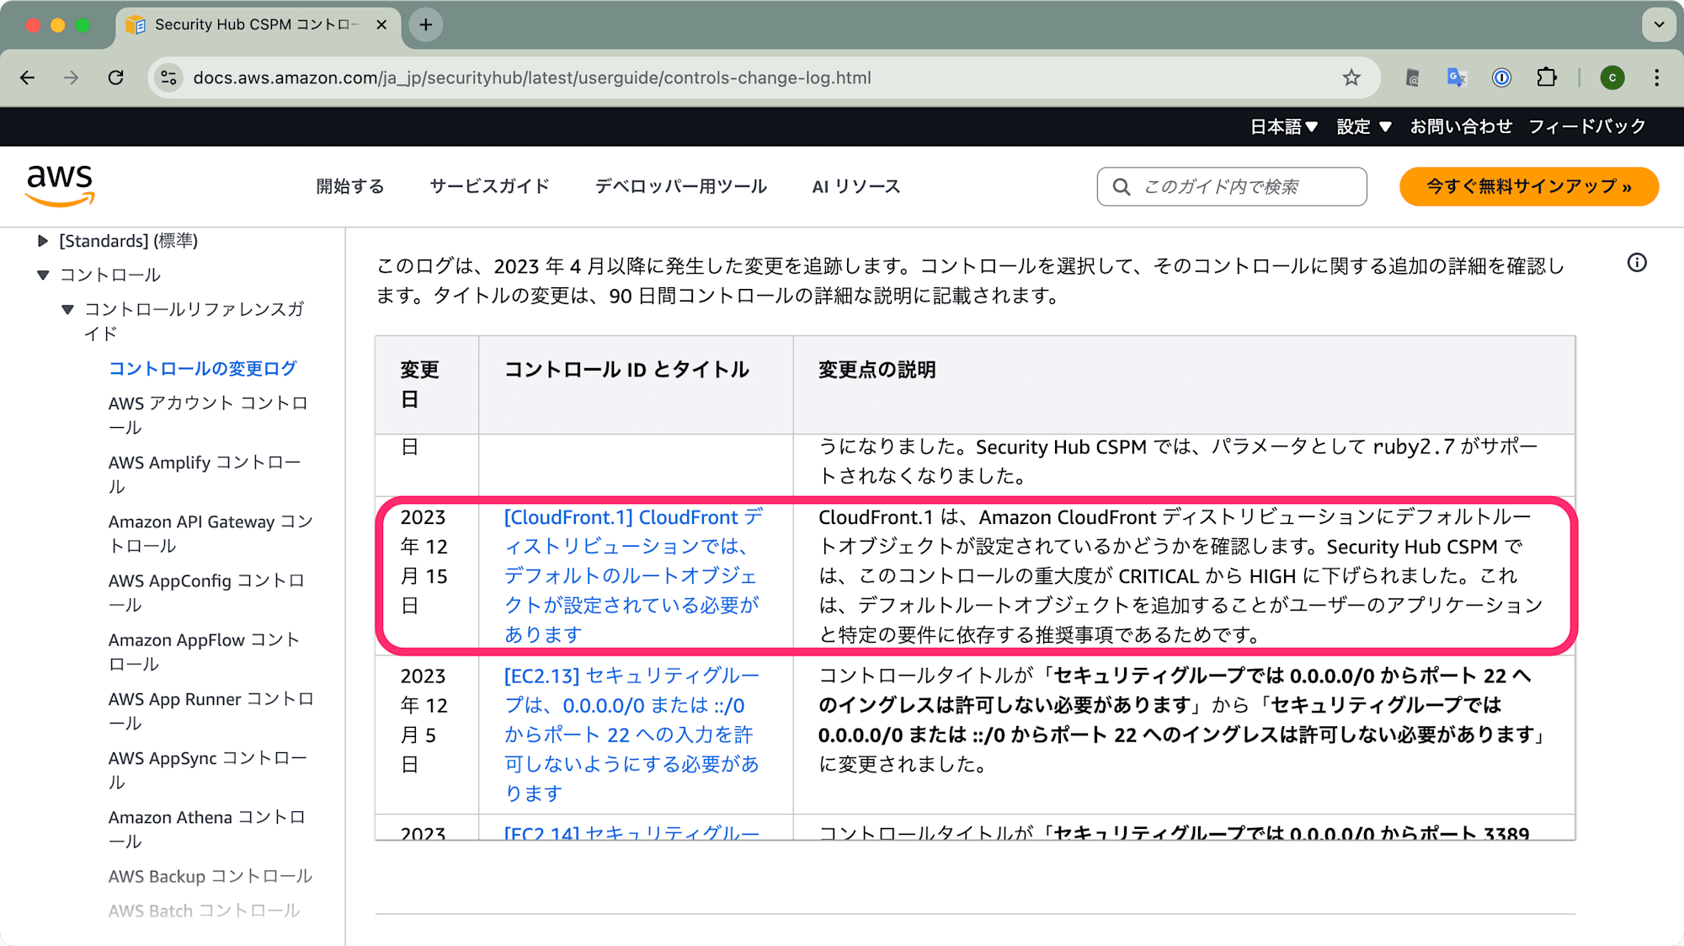View site information icon in address bar
This screenshot has width=1684, height=946.
(168, 77)
